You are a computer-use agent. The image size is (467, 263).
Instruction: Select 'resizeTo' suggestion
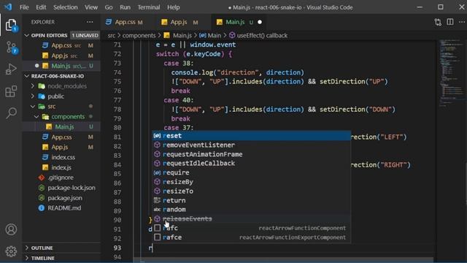point(251,191)
